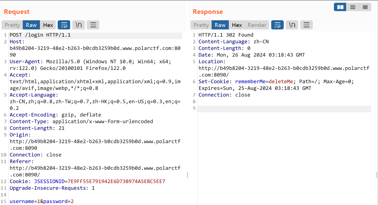Switch Response to Hex view
The width and height of the screenshot is (378, 205).
point(237,25)
